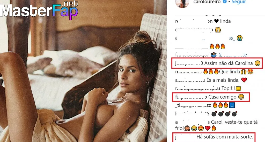Click the black heart emoji before 'linda'
This screenshot has height=142, width=265.
216,21
